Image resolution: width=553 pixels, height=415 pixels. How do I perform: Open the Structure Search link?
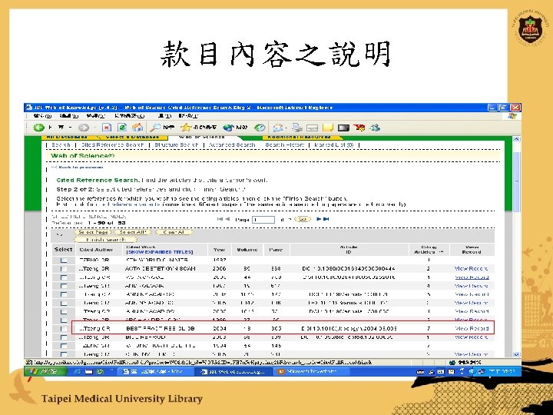(x=177, y=145)
